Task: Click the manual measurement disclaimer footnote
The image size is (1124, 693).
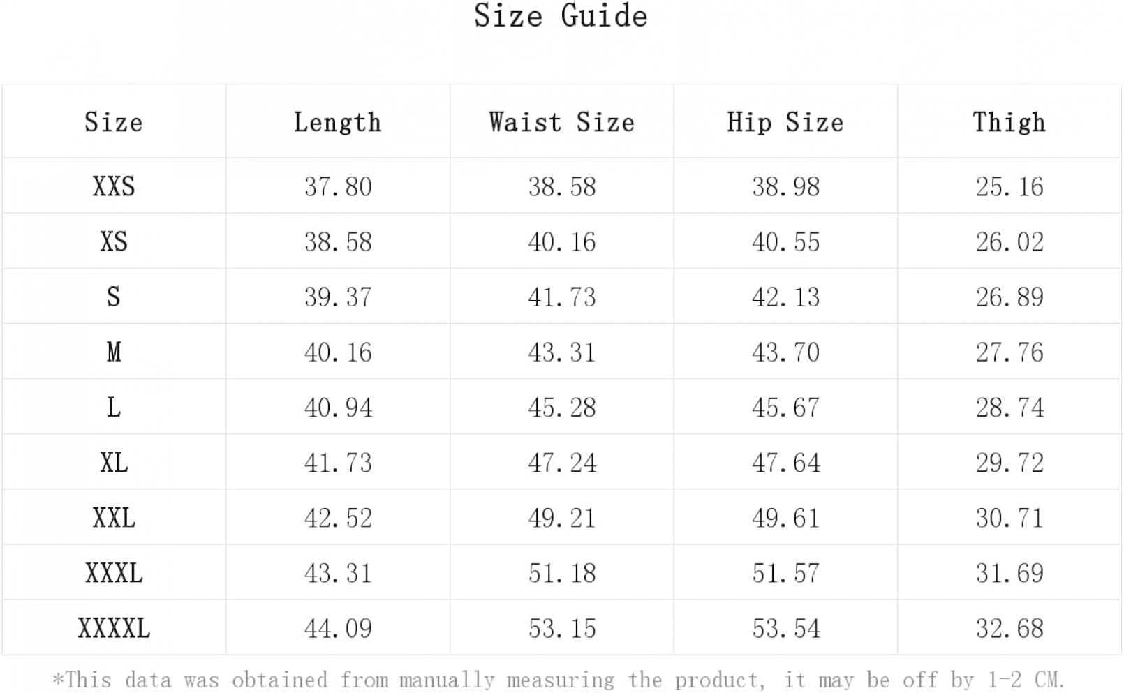Action: [x=559, y=679]
